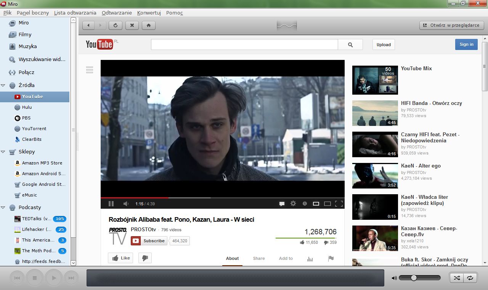Click the Sign in button
Viewport: 488px width, 290px height.
tap(466, 44)
